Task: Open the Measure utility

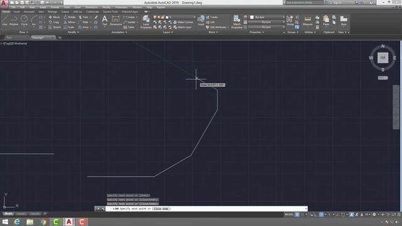Action: tap(307, 21)
